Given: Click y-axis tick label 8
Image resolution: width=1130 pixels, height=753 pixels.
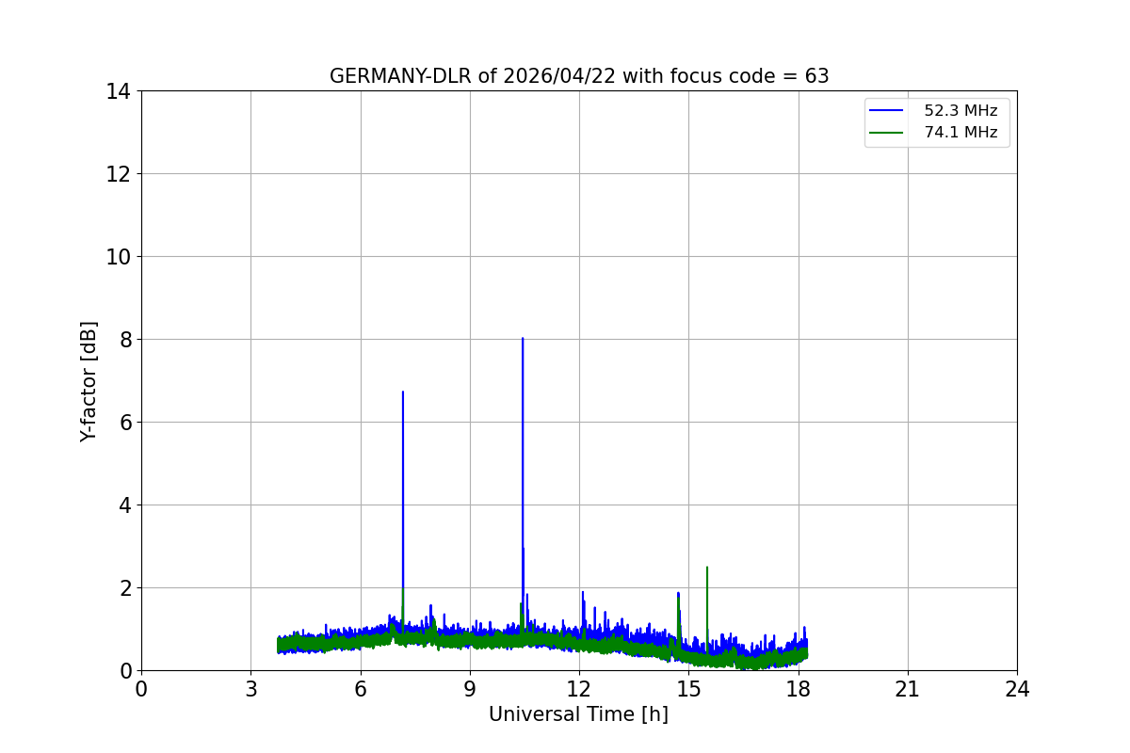Looking at the screenshot, I should (125, 340).
